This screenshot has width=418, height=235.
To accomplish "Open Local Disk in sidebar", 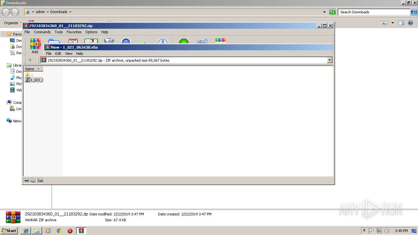I will click(x=16, y=109).
